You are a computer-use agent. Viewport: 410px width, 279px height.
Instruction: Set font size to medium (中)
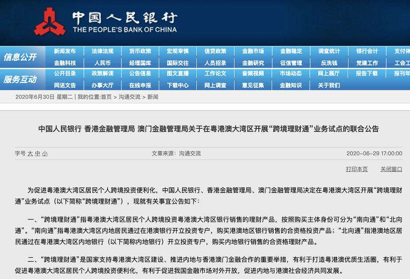pyautogui.click(x=37, y=154)
